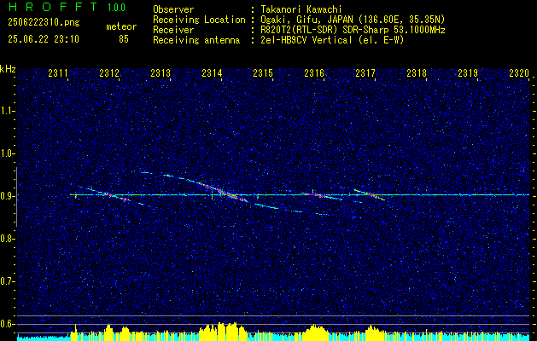
Task: Select the filename 2506222310.png
Action: [44, 23]
